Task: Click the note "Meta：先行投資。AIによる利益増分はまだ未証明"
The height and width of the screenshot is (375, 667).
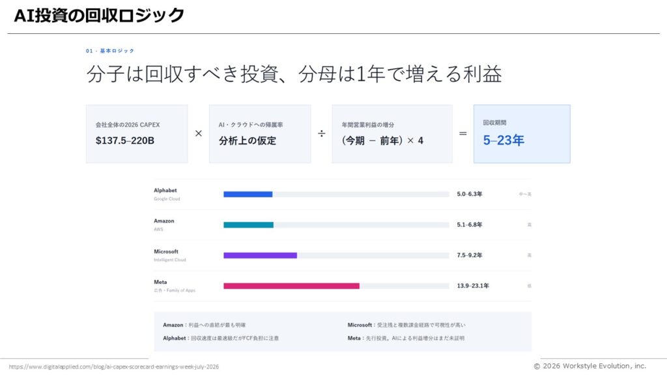Action: [406, 339]
